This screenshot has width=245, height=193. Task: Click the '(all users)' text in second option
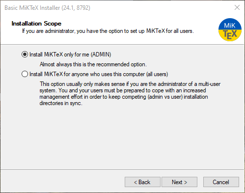157,74
